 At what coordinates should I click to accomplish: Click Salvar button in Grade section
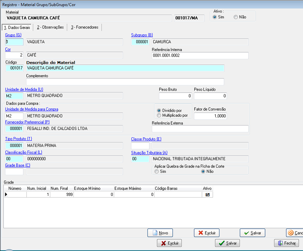point(252,233)
